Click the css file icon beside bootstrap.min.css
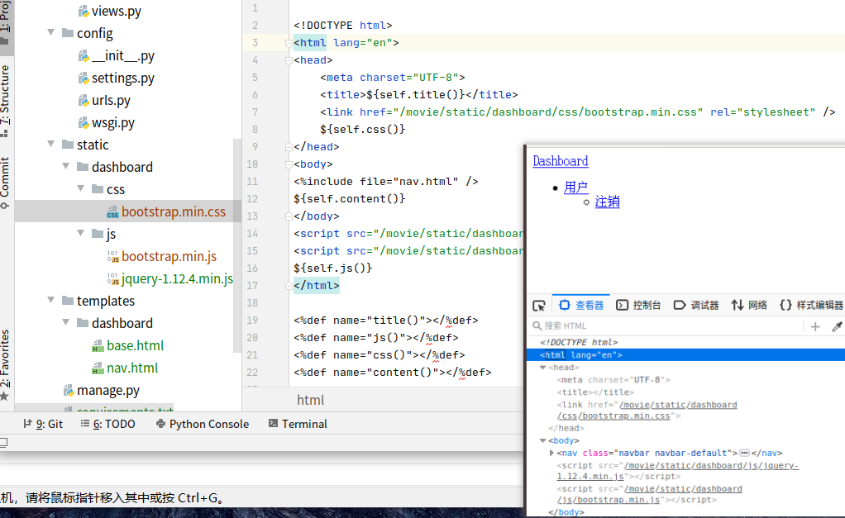 tap(112, 212)
